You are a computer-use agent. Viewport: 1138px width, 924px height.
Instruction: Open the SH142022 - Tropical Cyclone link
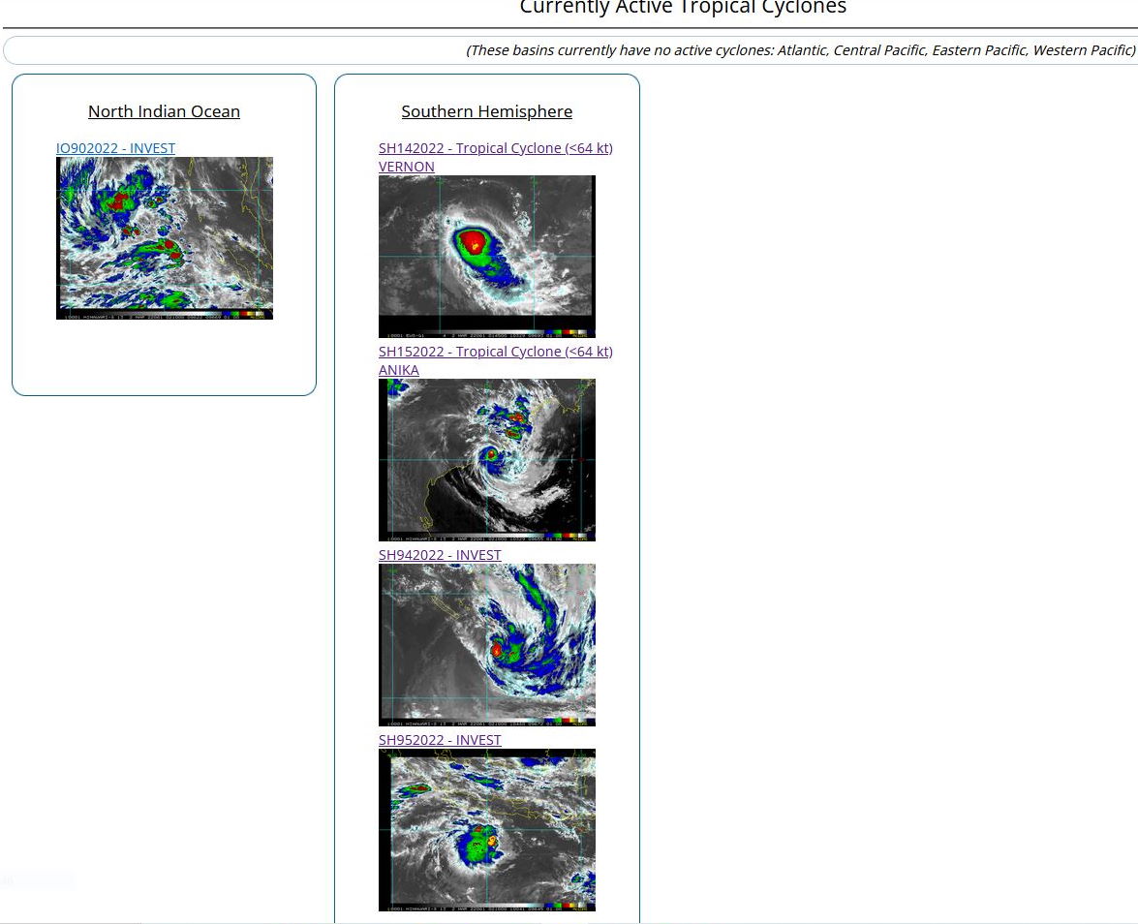[x=495, y=148]
